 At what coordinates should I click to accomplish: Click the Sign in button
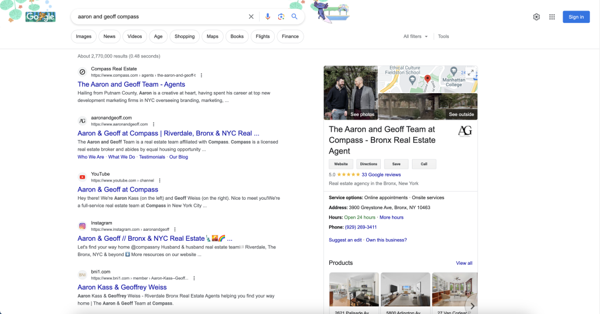[576, 17]
